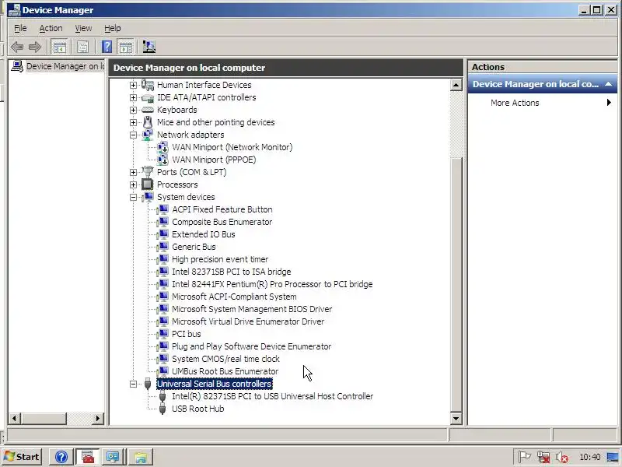Select Intel 82441FX Pentium(R) Pro Processor bridge
Screen dimensions: 622x467
(272, 284)
